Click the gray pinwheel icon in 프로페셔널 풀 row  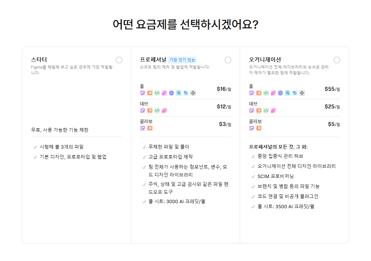[x=193, y=93]
